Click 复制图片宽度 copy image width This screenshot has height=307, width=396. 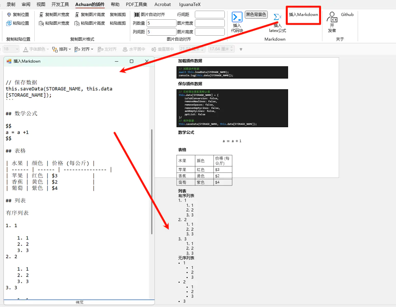(x=54, y=15)
